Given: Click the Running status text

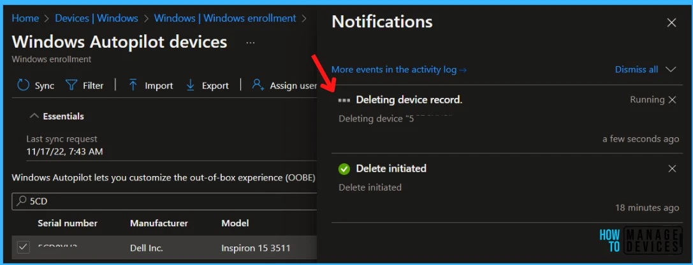Looking at the screenshot, I should click(x=647, y=100).
